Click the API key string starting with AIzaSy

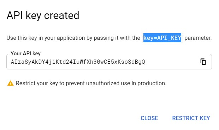78,62
